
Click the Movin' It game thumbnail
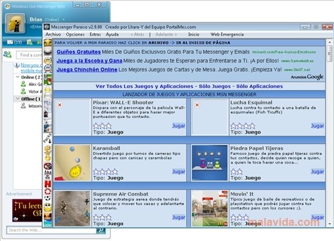click(210, 209)
